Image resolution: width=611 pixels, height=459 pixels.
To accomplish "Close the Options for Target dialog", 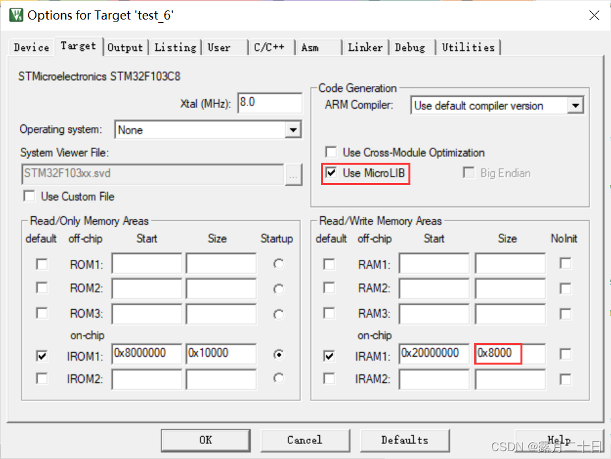I will pyautogui.click(x=594, y=15).
